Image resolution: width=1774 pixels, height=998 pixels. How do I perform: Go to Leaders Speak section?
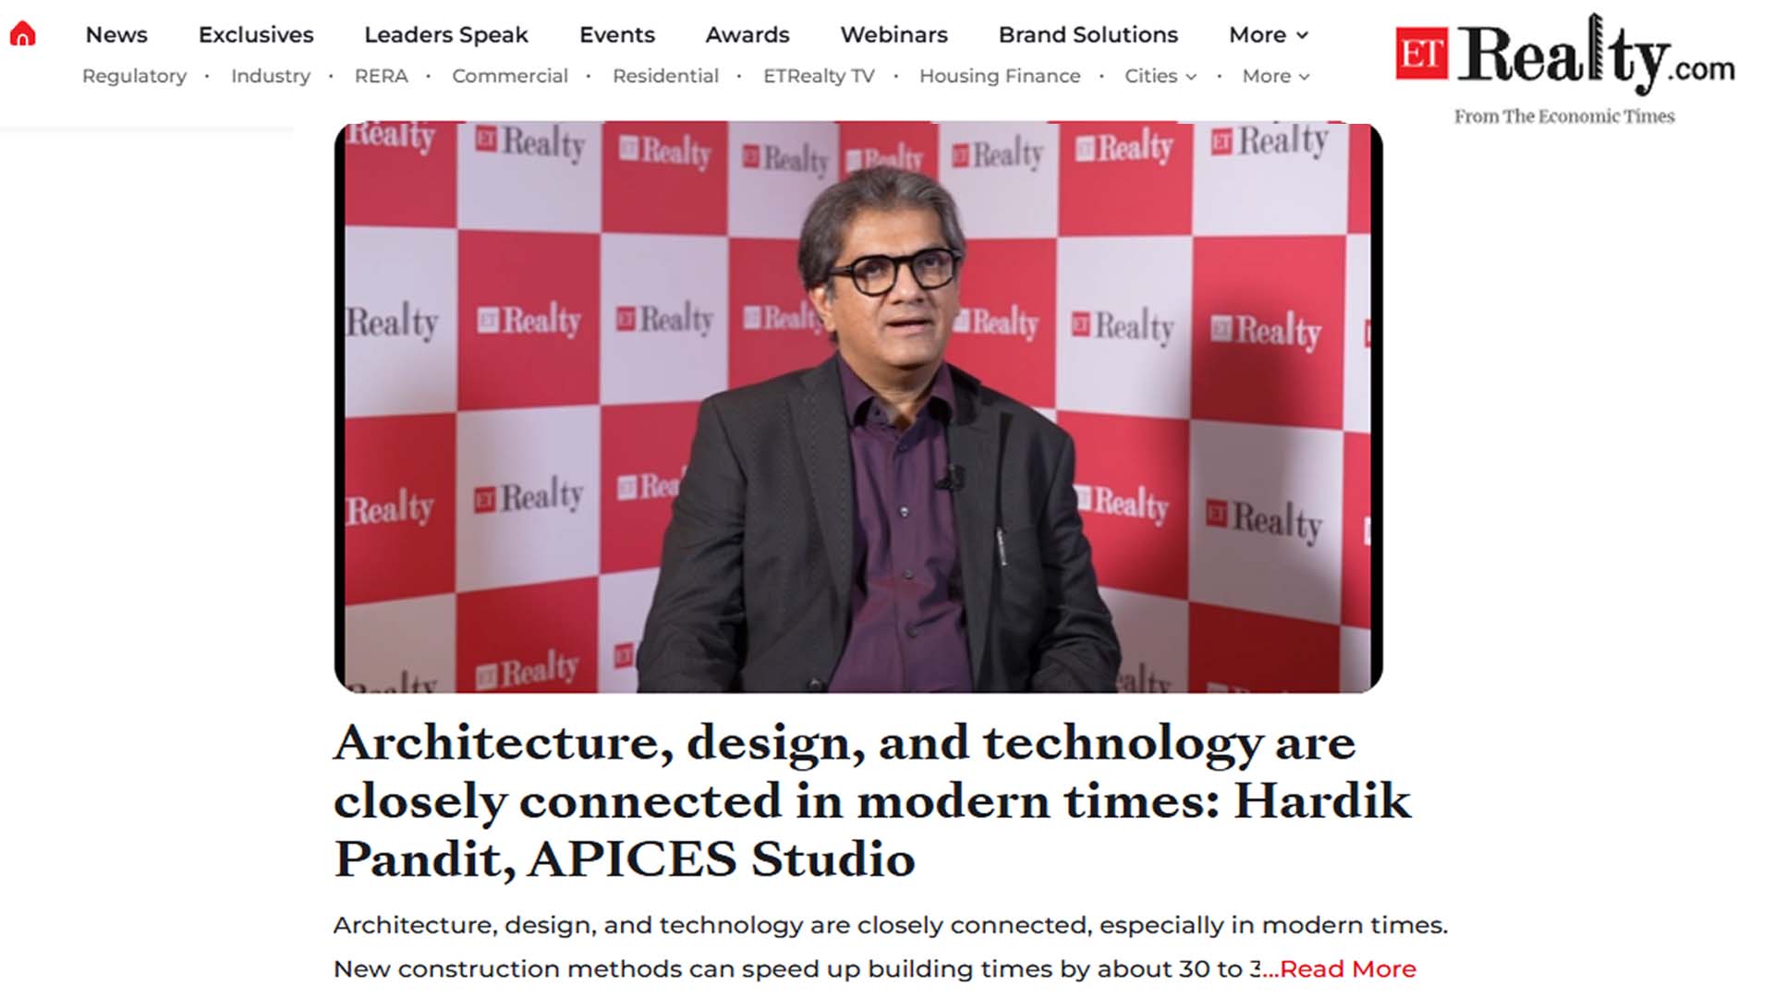coord(445,35)
